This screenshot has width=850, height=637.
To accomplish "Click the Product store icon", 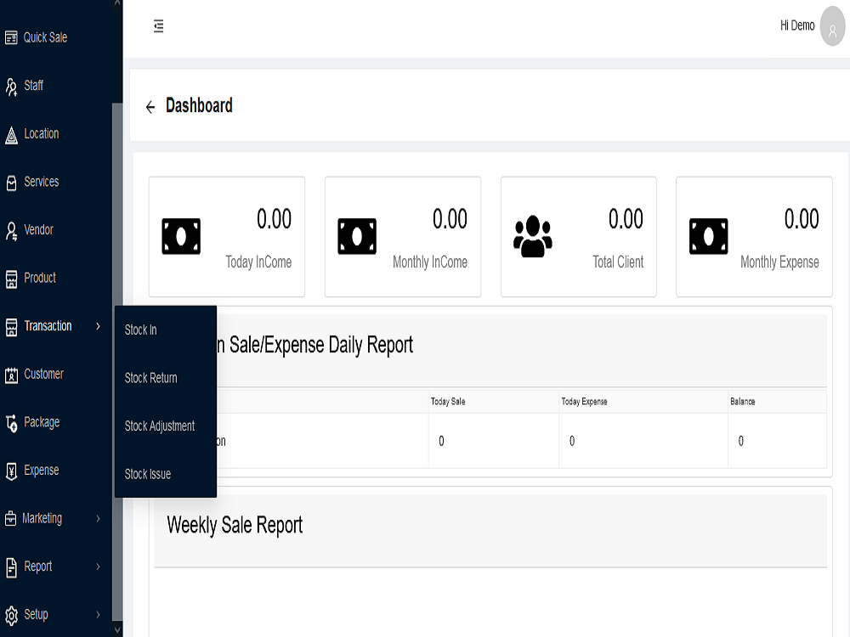I will pos(11,279).
